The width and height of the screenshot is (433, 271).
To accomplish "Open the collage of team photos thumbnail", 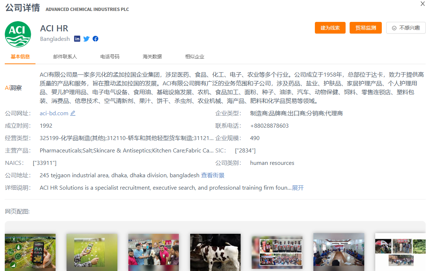I will point(277,252).
